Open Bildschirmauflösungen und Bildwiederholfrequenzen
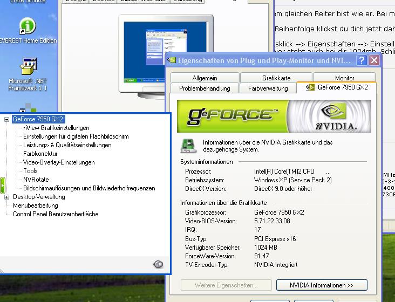The width and height of the screenshot is (395, 302). point(89,188)
